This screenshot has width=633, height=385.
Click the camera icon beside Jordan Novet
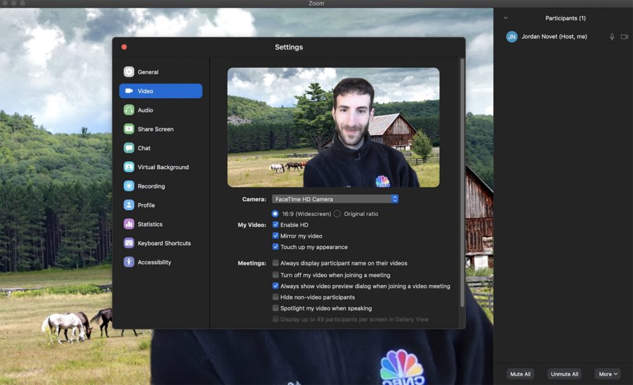pyautogui.click(x=624, y=37)
